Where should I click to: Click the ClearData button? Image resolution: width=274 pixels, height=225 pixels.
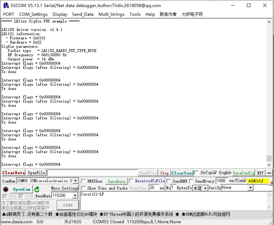tap(13, 173)
